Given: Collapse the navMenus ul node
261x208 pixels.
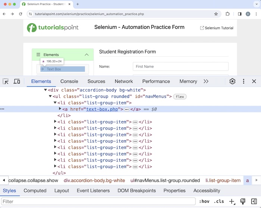Looking at the screenshot, I should pos(50,96).
